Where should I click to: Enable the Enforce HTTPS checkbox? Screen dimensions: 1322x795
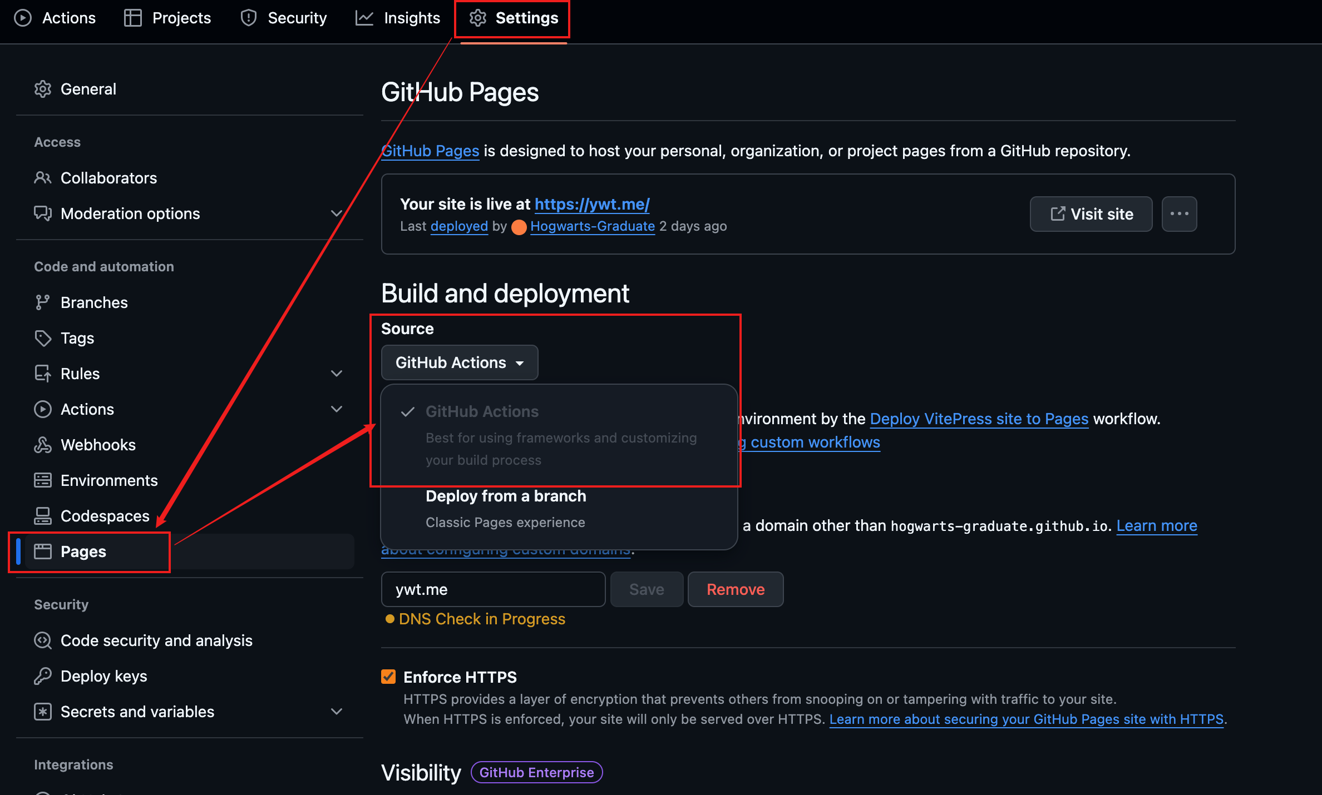[x=388, y=677]
